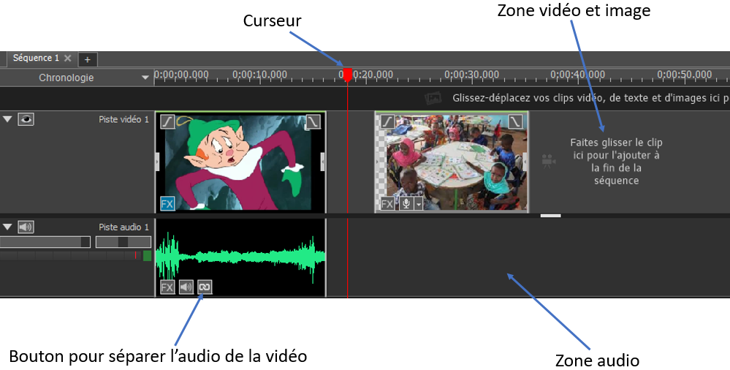Image resolution: width=730 pixels, height=370 pixels.
Task: Open the dropdown arrow beside the microphone icon
Action: click(418, 203)
